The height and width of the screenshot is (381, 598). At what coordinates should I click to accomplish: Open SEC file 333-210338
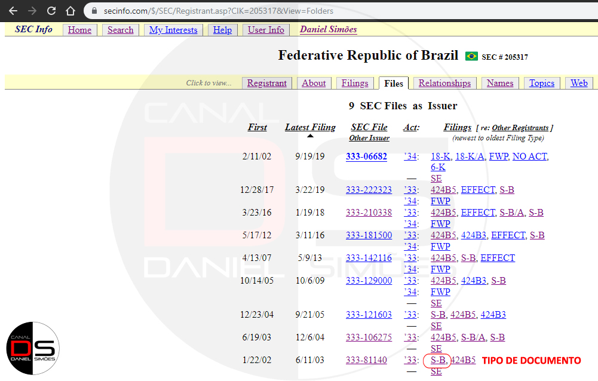pos(369,213)
